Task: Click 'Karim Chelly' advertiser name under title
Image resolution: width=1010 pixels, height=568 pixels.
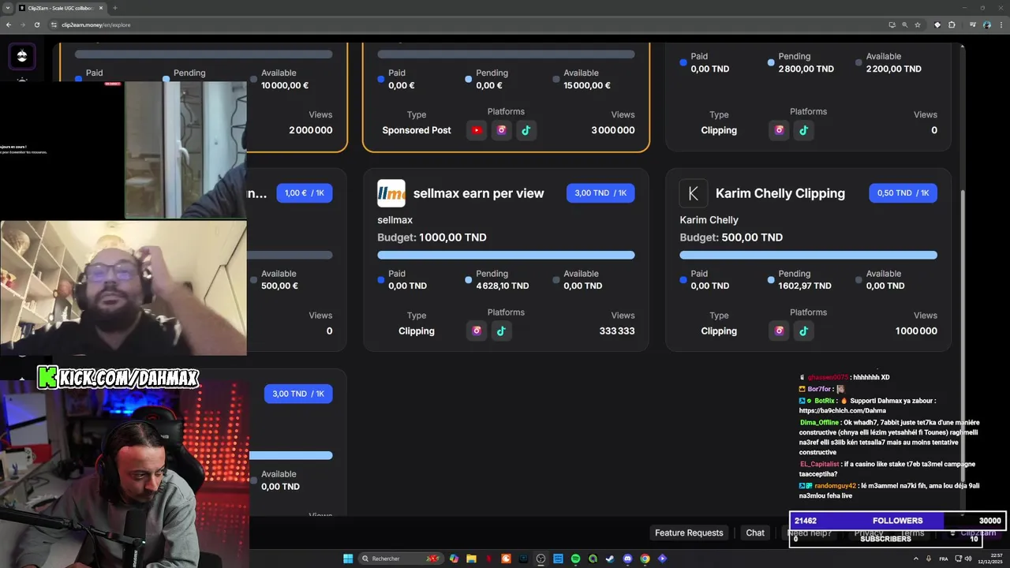Action: pyautogui.click(x=709, y=220)
